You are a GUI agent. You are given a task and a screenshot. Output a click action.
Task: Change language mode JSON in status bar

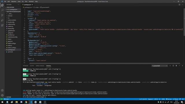tap(163, 99)
